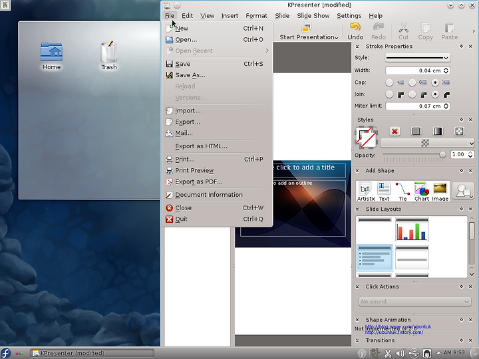
Task: Click the volume speaker tray icon
Action: 400,354
